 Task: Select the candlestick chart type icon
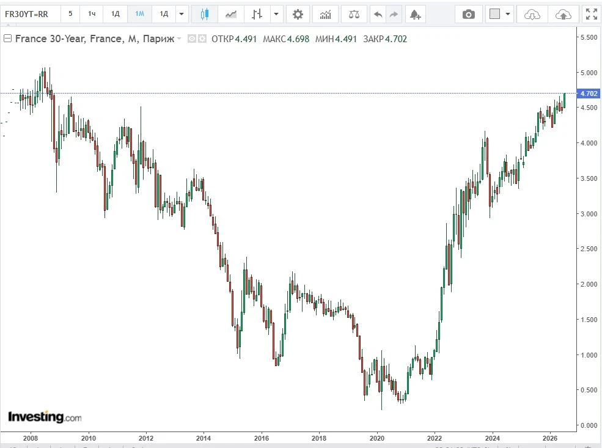pyautogui.click(x=205, y=14)
